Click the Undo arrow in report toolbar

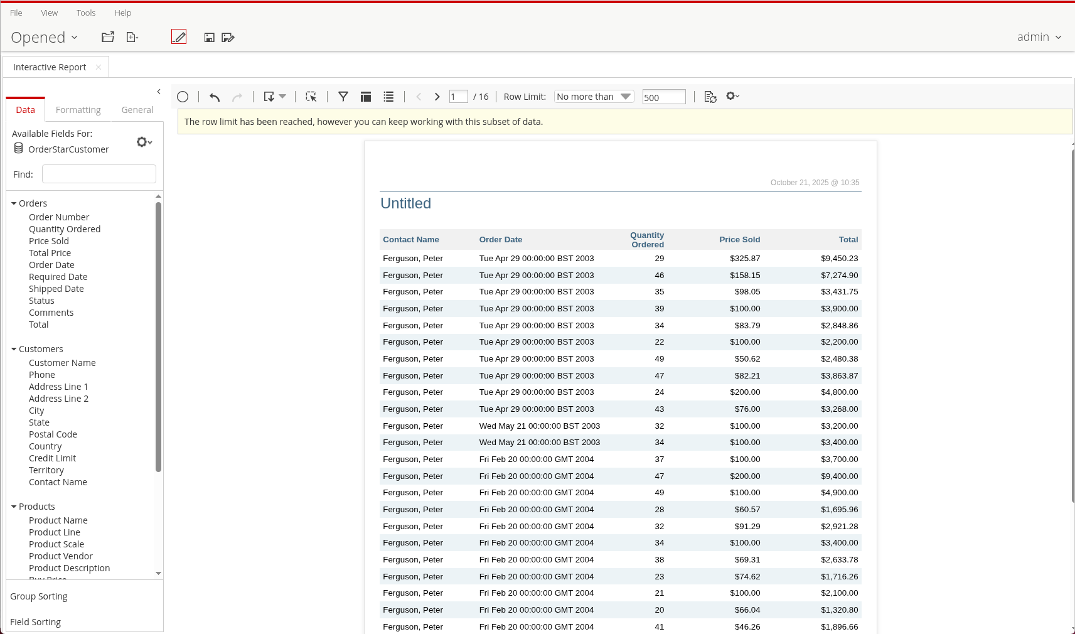click(x=215, y=97)
